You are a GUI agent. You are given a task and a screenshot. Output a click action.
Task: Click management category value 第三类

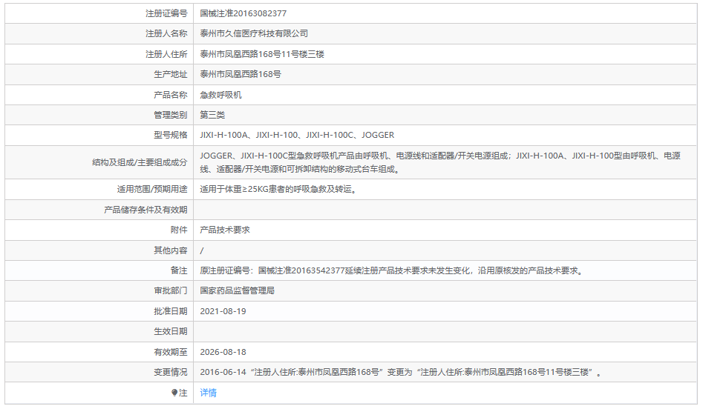(212, 115)
